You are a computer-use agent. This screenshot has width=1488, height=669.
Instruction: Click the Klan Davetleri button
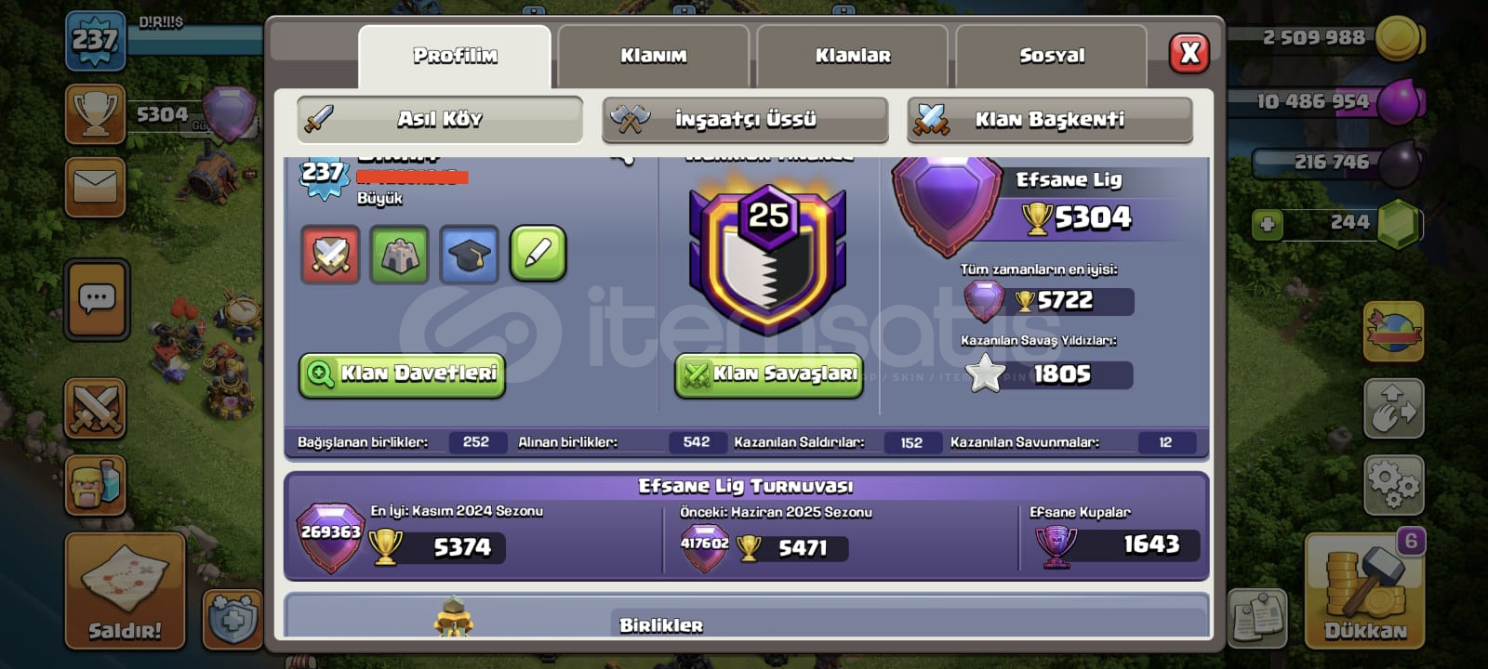click(x=402, y=374)
